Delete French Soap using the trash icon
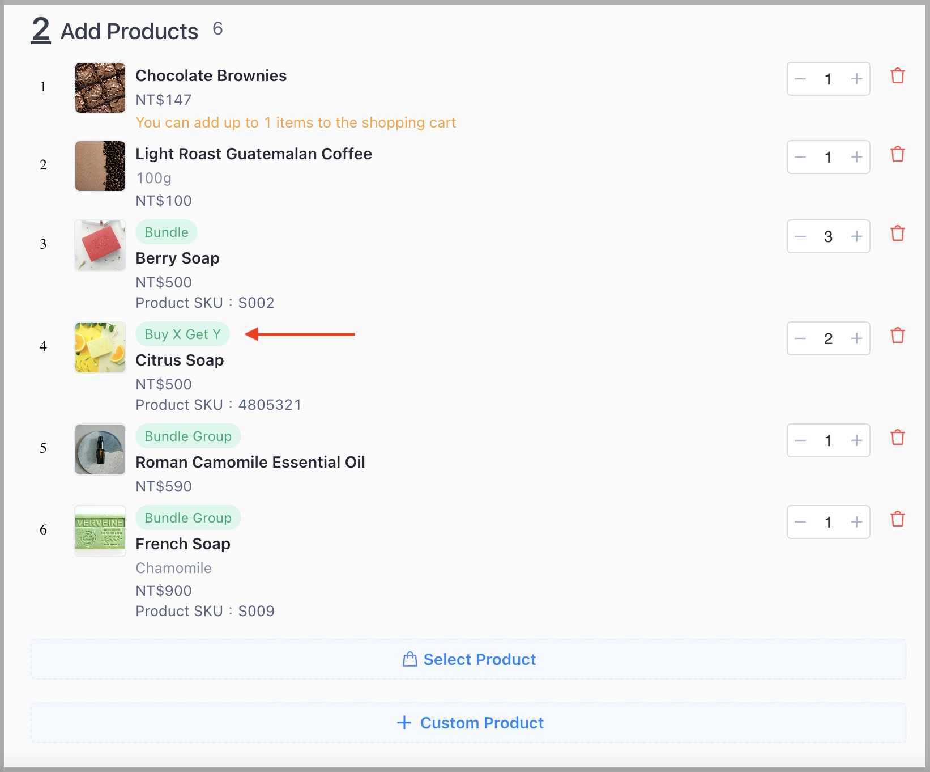Image resolution: width=930 pixels, height=772 pixels. pos(898,519)
